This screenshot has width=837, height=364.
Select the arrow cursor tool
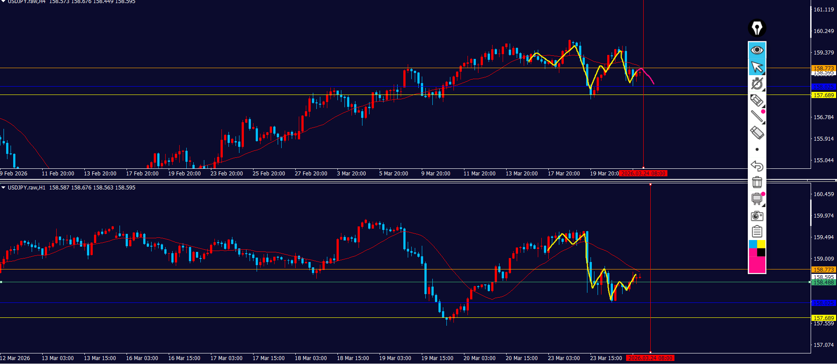click(757, 67)
